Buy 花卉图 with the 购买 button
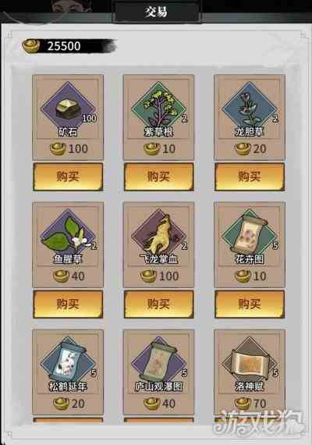The width and height of the screenshot is (312, 445). click(x=250, y=304)
